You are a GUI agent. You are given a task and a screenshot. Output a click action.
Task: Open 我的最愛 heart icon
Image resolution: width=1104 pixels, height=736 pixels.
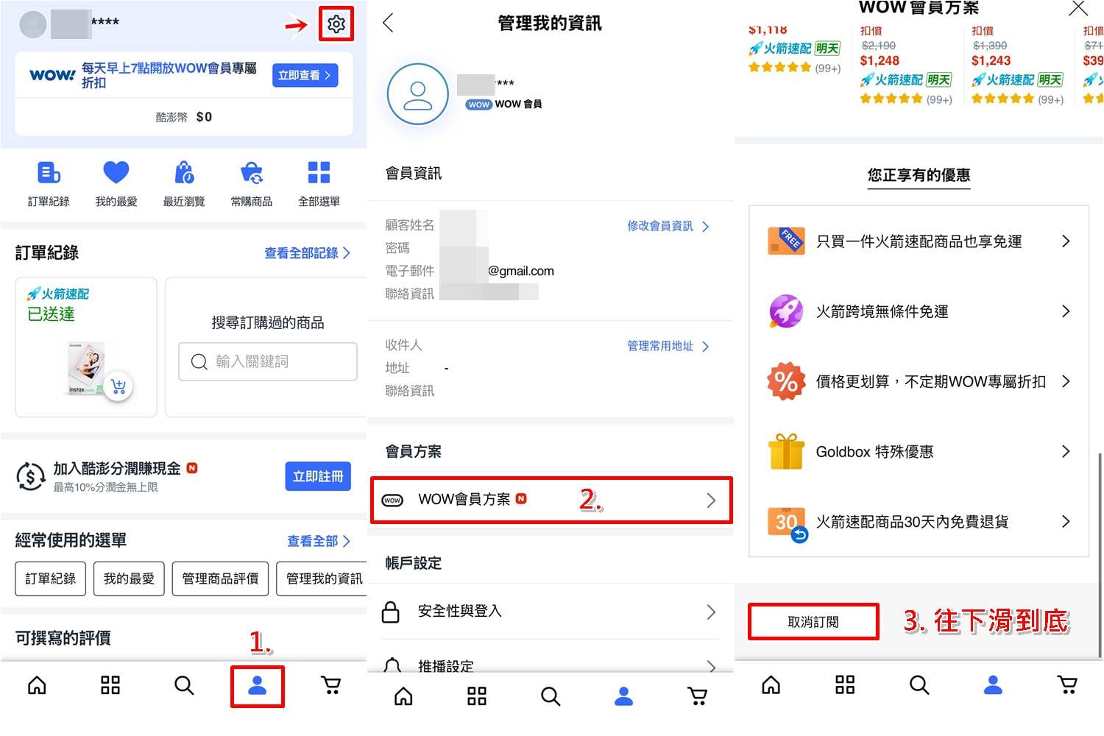click(x=116, y=173)
